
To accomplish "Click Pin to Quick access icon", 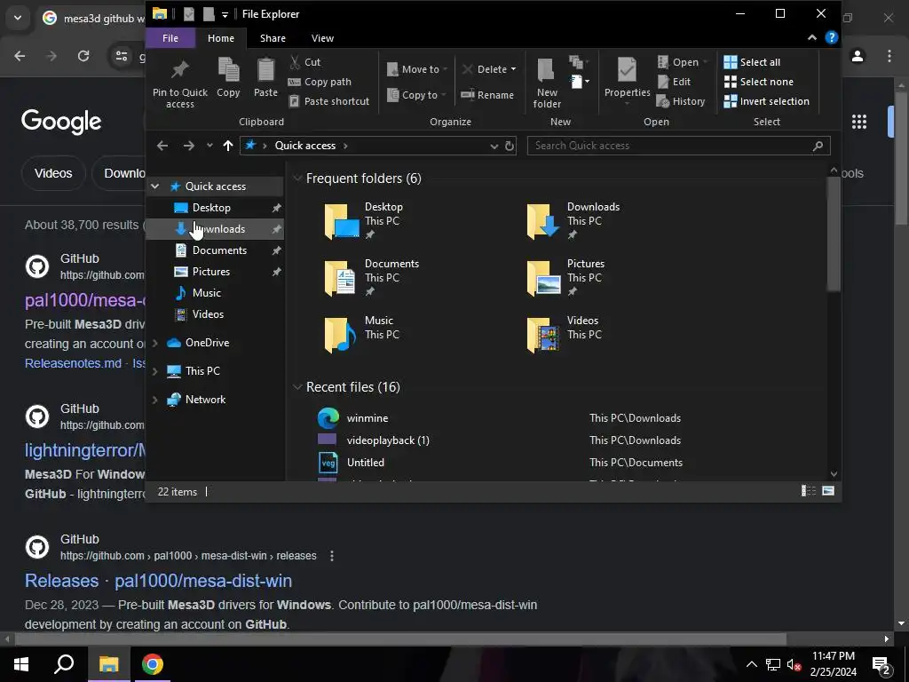I will click(x=179, y=71).
